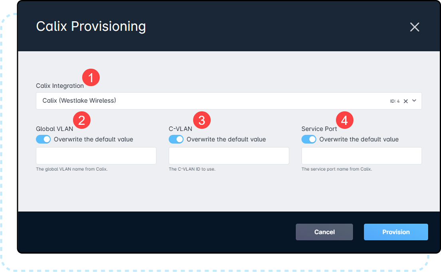Screen dimensions: 441x272
Task: Click 'The global VLAN name from Calix.' hint
Action: [72, 169]
